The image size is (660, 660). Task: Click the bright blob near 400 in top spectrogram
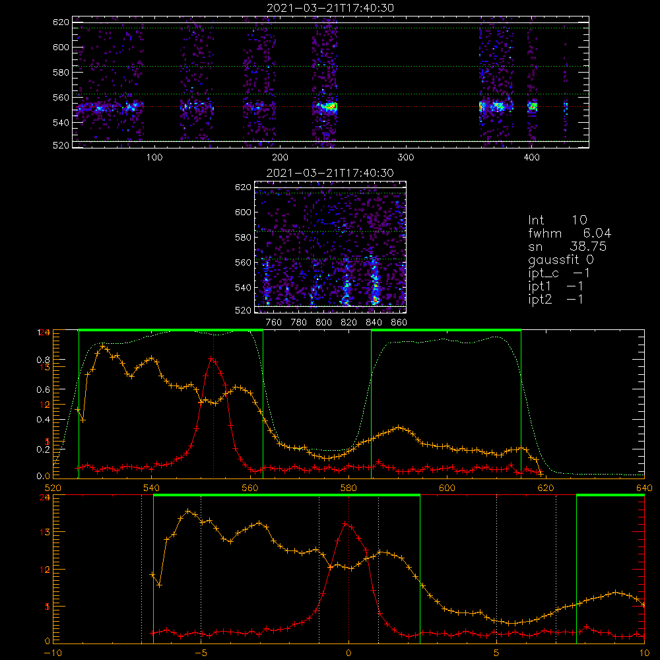click(x=533, y=106)
